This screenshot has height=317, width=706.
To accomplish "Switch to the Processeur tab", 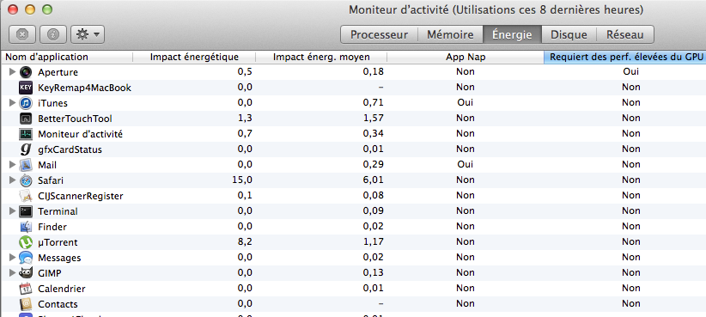I will tap(379, 34).
